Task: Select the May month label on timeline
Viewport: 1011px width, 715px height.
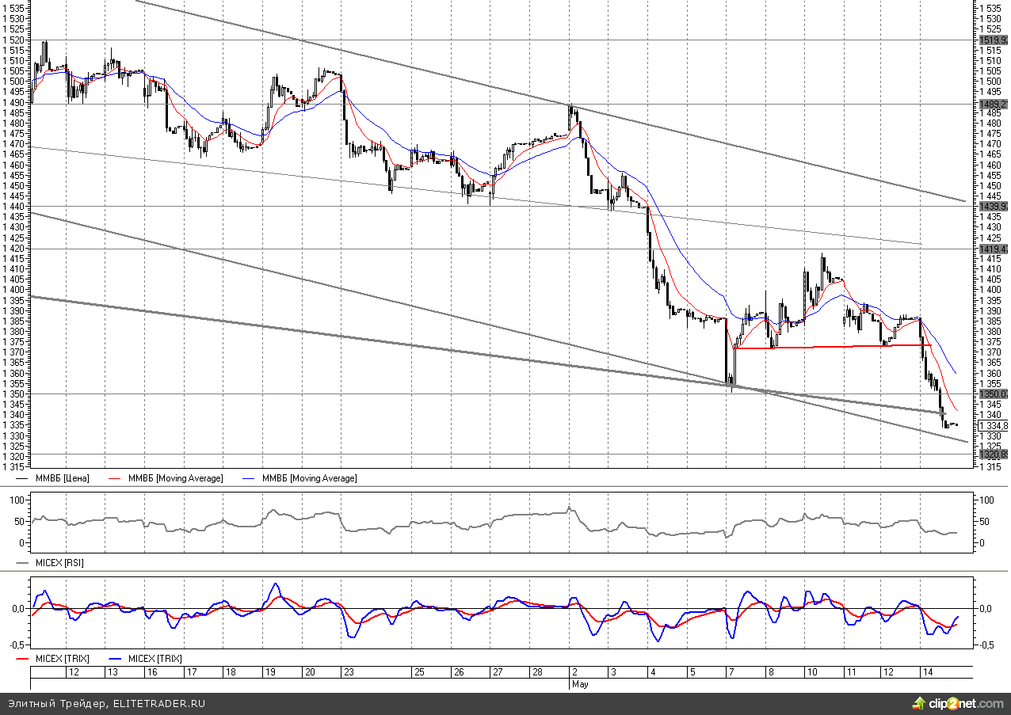Action: coord(578,683)
